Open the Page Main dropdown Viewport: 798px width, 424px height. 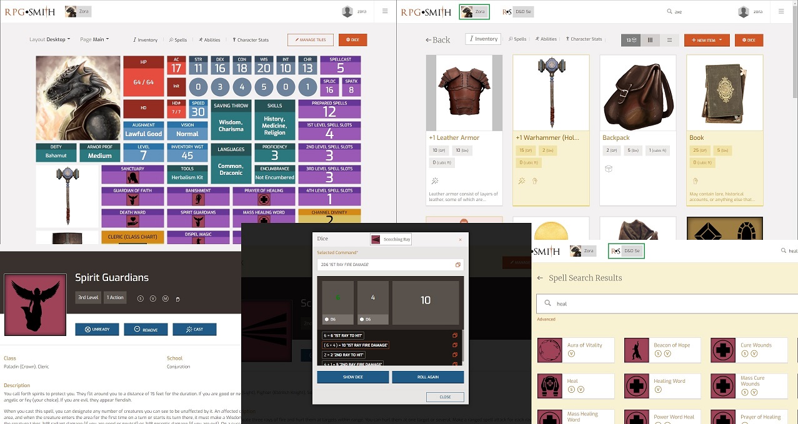94,39
